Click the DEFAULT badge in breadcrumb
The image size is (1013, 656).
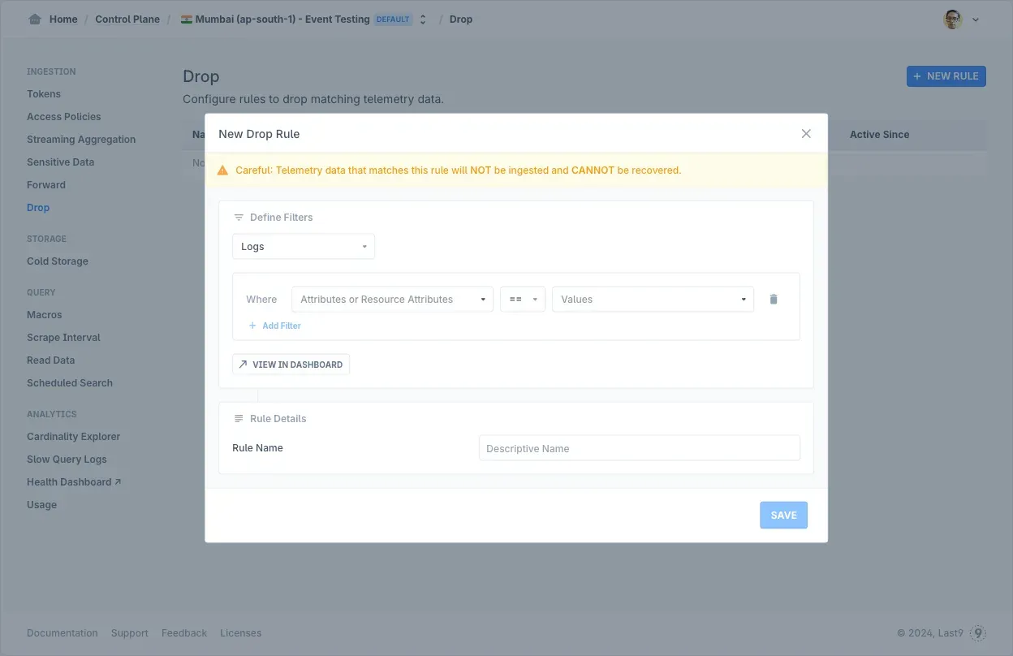(x=393, y=19)
